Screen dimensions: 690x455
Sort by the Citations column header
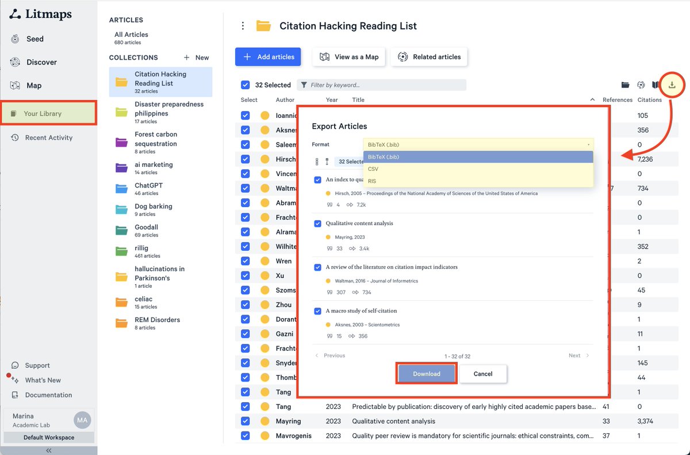pyautogui.click(x=650, y=100)
